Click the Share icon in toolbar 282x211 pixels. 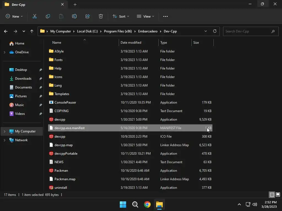(x=88, y=16)
